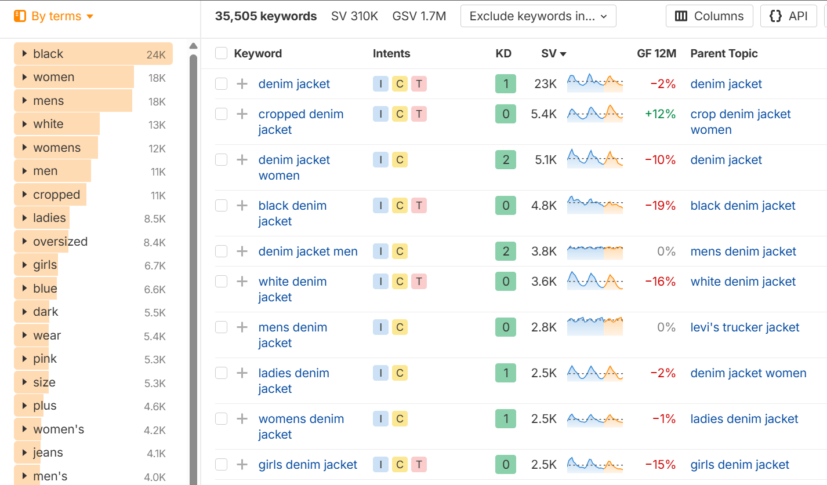Click the SV sort arrow in the column header

[x=563, y=53]
